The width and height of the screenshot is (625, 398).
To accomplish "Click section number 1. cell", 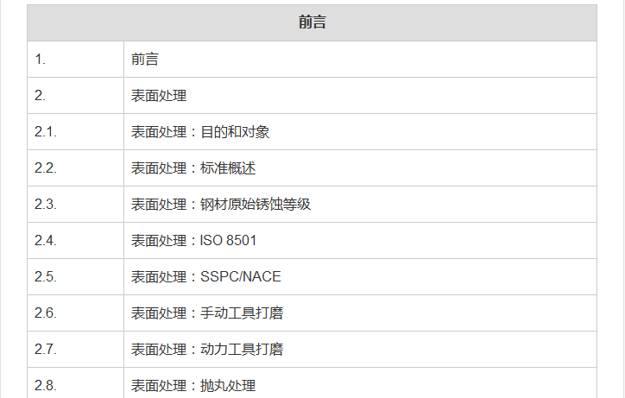I will [40, 60].
